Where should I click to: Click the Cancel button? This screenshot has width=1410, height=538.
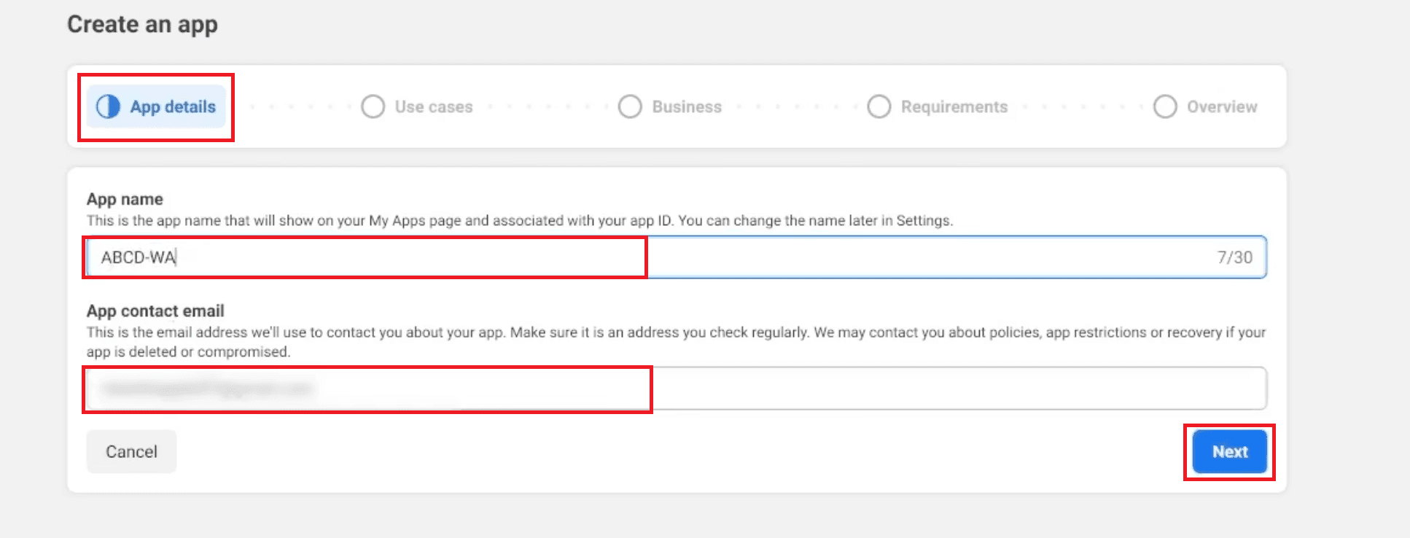131,451
